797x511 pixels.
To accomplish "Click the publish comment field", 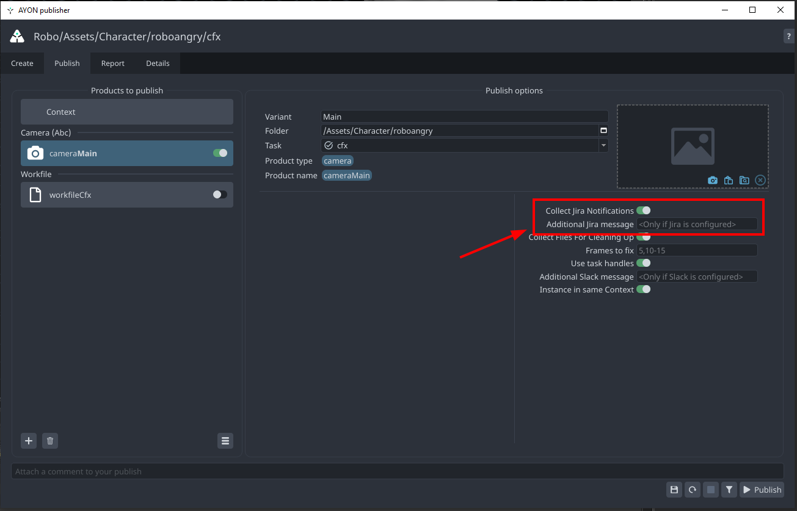I will (x=398, y=471).
